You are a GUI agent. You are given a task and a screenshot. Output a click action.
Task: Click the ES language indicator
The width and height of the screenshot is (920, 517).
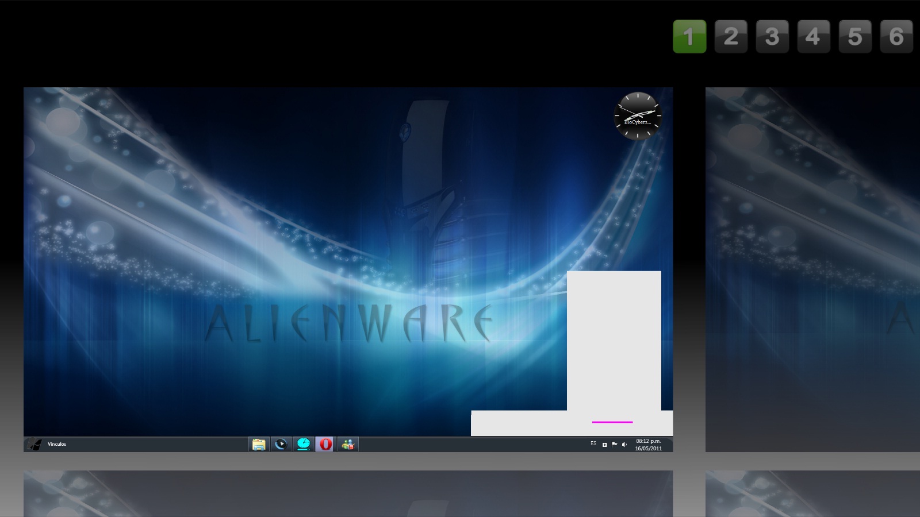(x=593, y=443)
